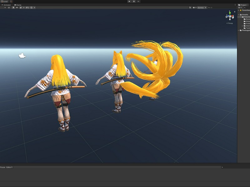Select the Base folder

tap(247, 19)
